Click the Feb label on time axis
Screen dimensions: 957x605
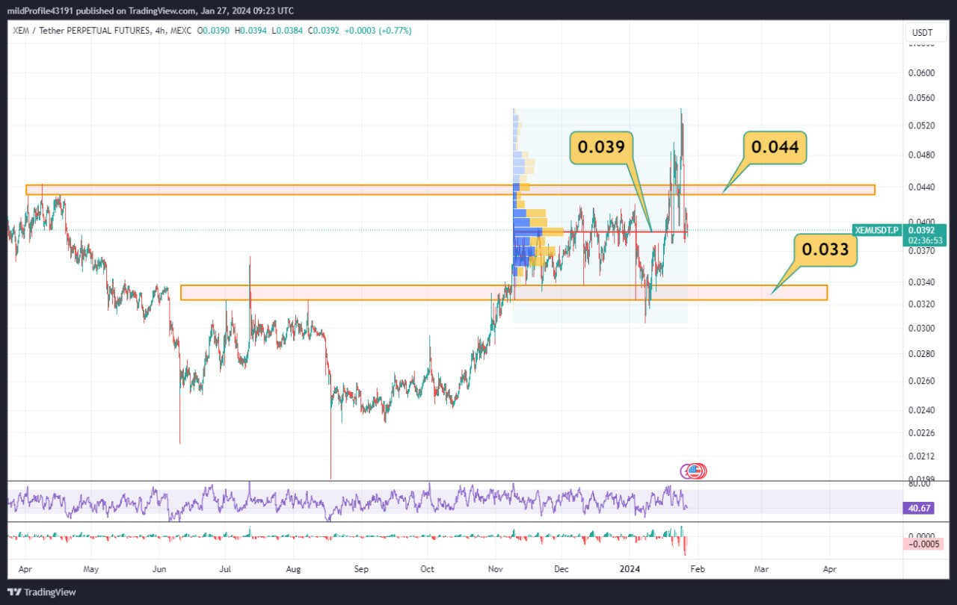click(696, 569)
